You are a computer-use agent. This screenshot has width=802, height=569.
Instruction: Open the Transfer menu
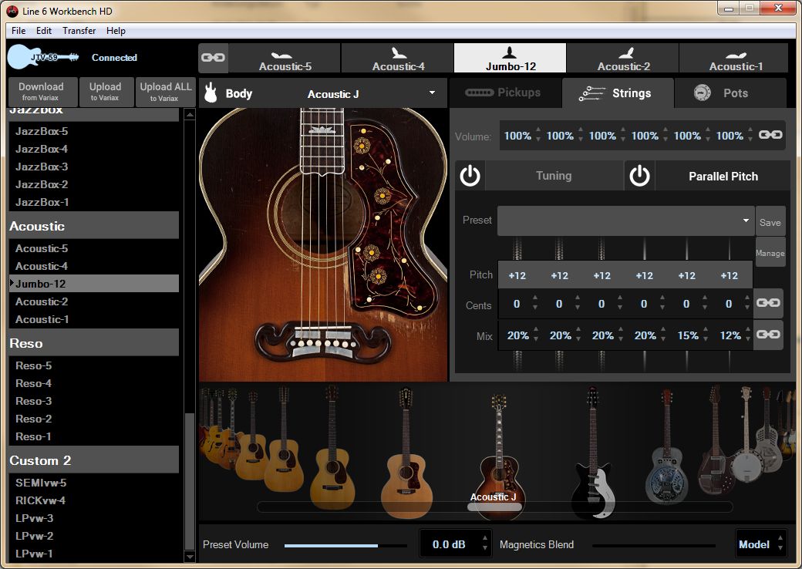79,31
